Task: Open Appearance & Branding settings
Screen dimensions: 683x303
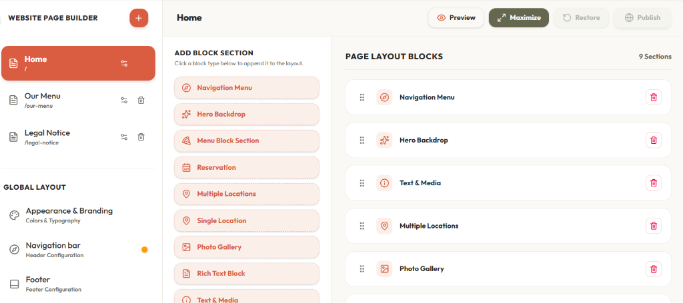Action: (x=79, y=215)
